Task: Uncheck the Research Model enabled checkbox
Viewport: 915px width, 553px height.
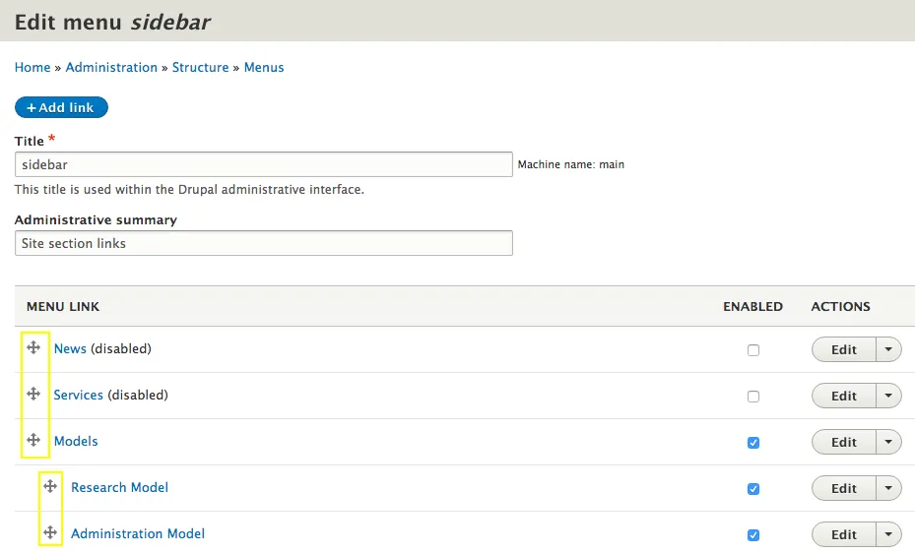Action: (x=753, y=489)
